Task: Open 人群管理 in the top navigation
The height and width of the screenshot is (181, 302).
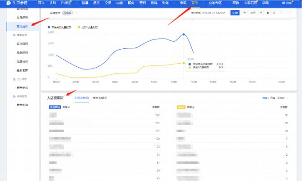Action: point(250,3)
